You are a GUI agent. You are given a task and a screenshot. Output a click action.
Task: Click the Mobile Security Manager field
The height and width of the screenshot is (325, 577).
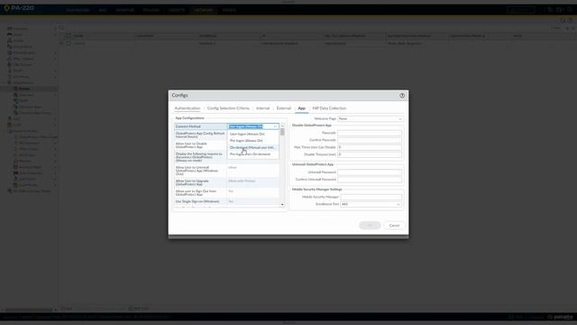click(x=371, y=197)
